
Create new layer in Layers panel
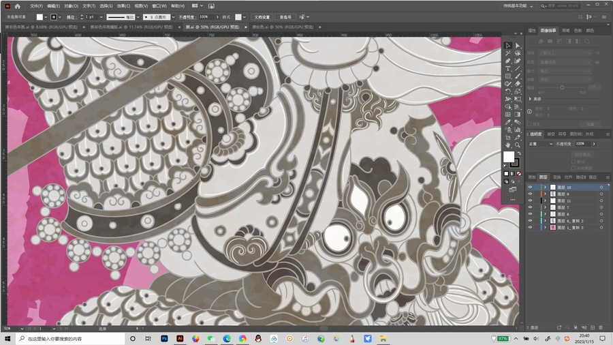click(x=593, y=327)
